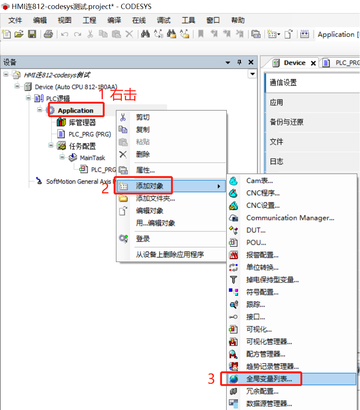Open the 文件 section in the Device editor
The image size is (360, 410).
coord(312,142)
